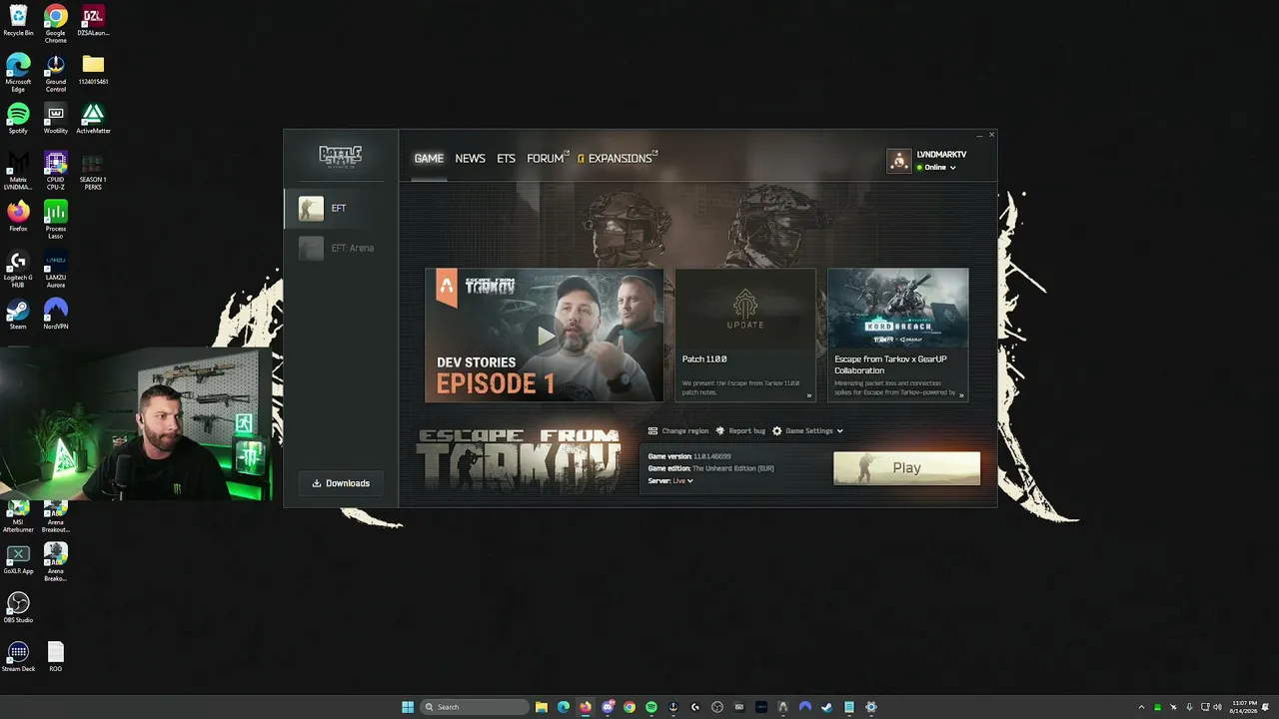
Task: Click the arrow on GearUP Collaboration card
Action: [961, 395]
